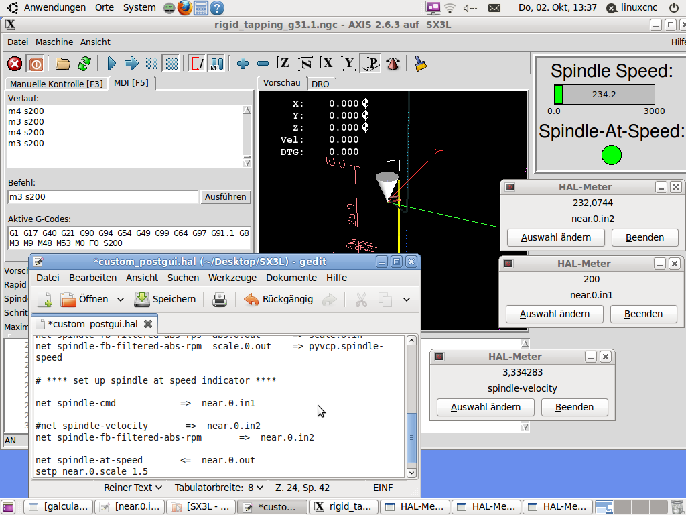The height and width of the screenshot is (515, 686).
Task: Toggle the AXIS emergency stop button
Action: [x=15, y=64]
